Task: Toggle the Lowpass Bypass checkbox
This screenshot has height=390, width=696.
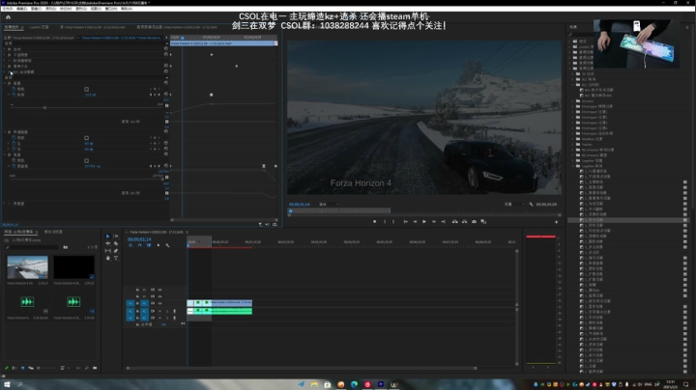Action: tap(87, 160)
